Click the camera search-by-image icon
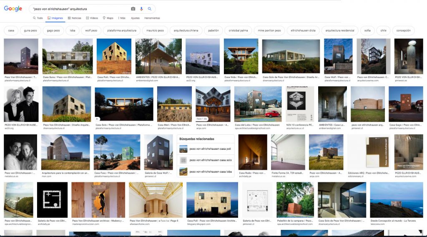Viewport: 427px width, 237px height. [133, 9]
